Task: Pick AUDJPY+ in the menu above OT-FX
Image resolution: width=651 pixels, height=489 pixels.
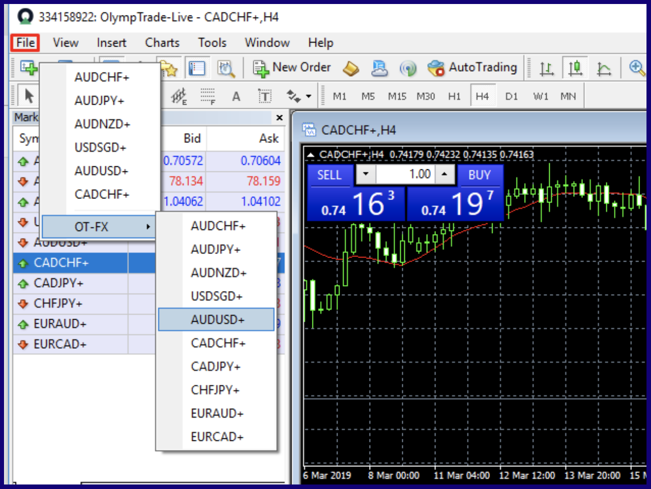Action: pos(100,101)
